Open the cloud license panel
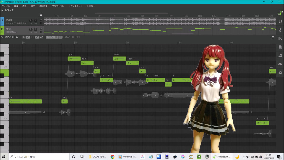The image size is (284, 160). [x=280, y=64]
